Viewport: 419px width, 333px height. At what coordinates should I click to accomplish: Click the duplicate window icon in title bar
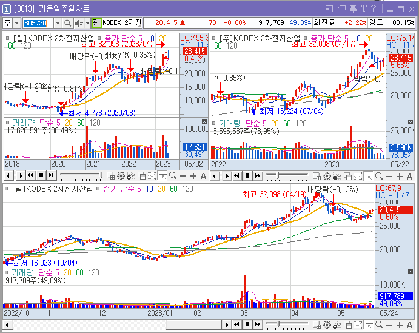341,9
